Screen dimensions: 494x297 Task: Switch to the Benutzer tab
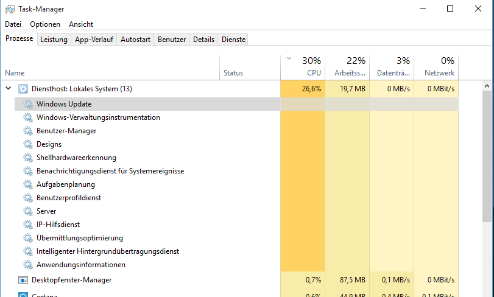coord(172,40)
